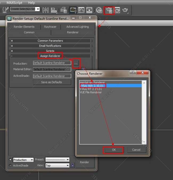The image size is (173, 180).
Task: Select the Mirror tool icon
Action: [46, 10]
